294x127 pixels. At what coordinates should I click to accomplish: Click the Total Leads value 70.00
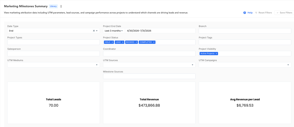coord(54,105)
